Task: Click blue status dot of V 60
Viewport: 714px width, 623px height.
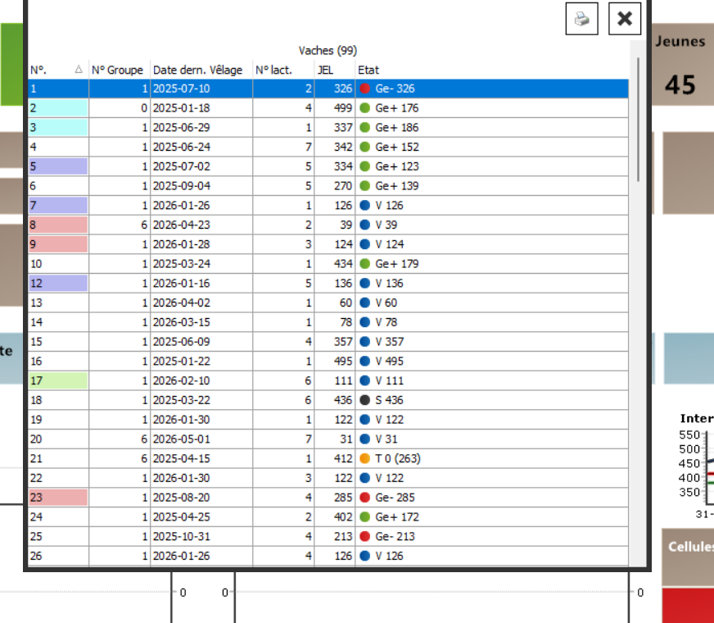Action: click(x=364, y=302)
